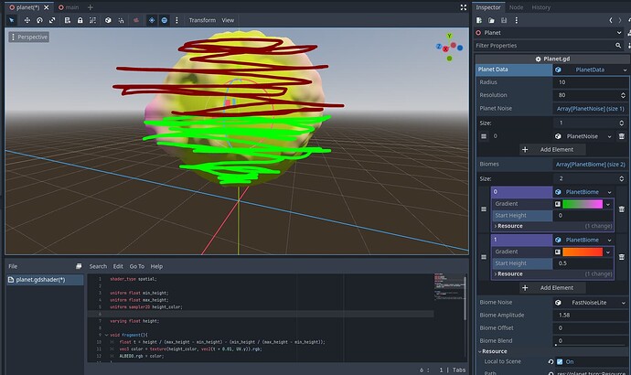Viewport: 631px width, 375px height.
Task: Expand the Resource section under biome 0
Action: [510, 225]
